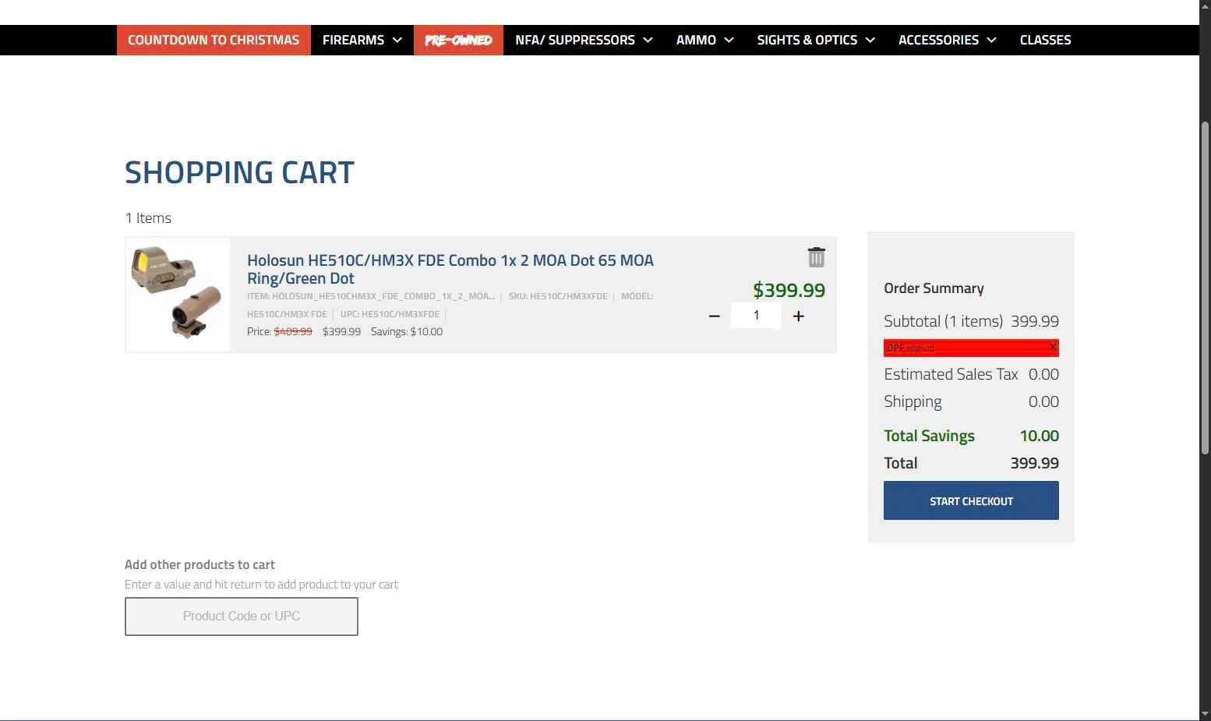Screen dimensions: 1211x721
Task: Click 'Add other products to cart' label
Action: pyautogui.click(x=199, y=564)
